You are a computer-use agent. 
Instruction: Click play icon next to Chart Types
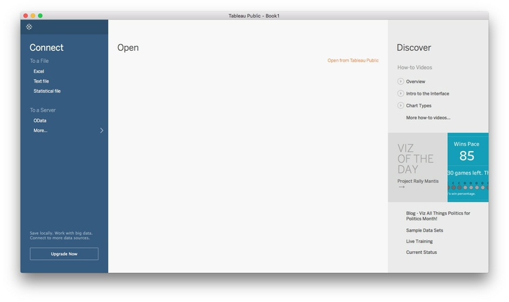point(400,106)
